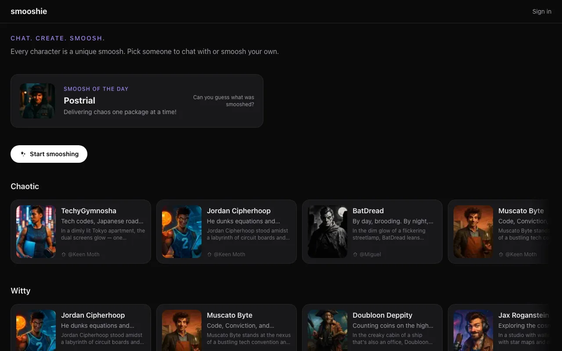Select Muscato Byte title in Witty row
The width and height of the screenshot is (562, 351).
230,315
